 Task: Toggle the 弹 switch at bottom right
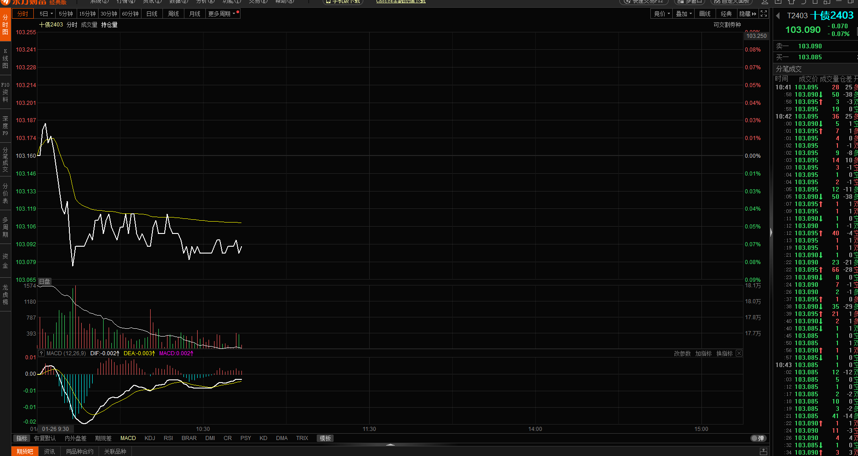758,438
